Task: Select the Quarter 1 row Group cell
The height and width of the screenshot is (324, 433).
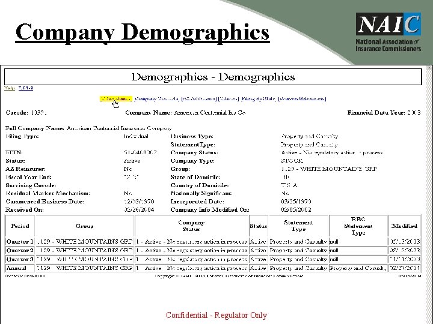Action: [x=85, y=242]
